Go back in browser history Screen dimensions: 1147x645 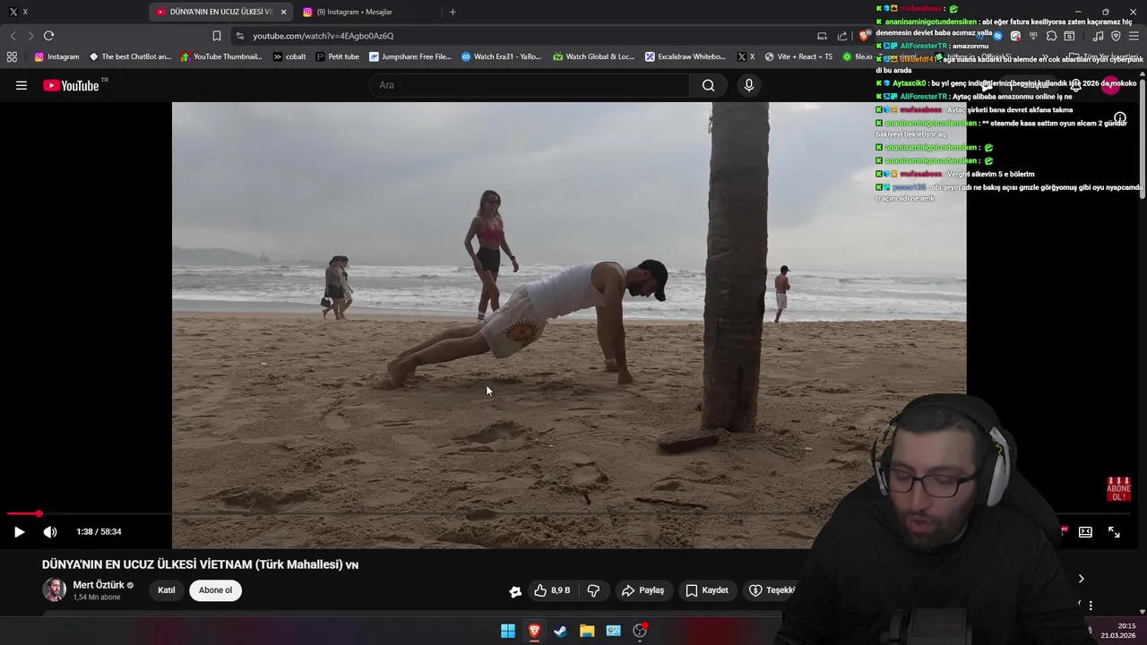(13, 36)
